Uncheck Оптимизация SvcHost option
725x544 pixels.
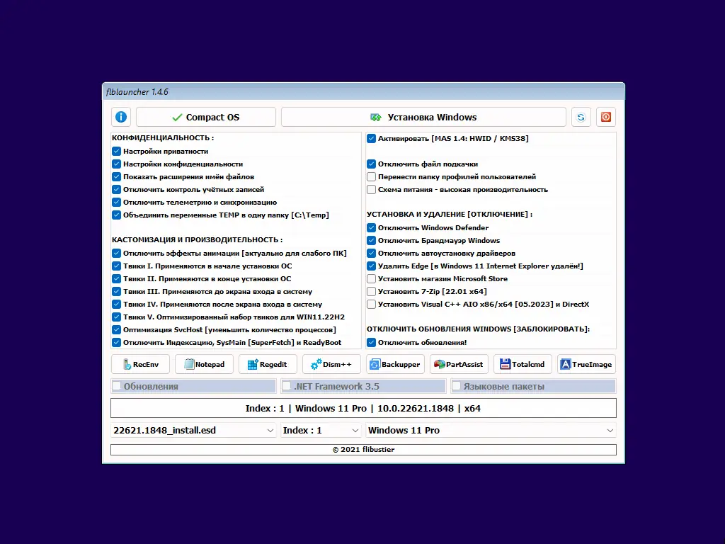(x=117, y=330)
